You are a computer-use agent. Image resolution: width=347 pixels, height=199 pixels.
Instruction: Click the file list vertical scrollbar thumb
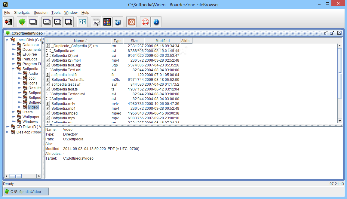tap(340, 73)
